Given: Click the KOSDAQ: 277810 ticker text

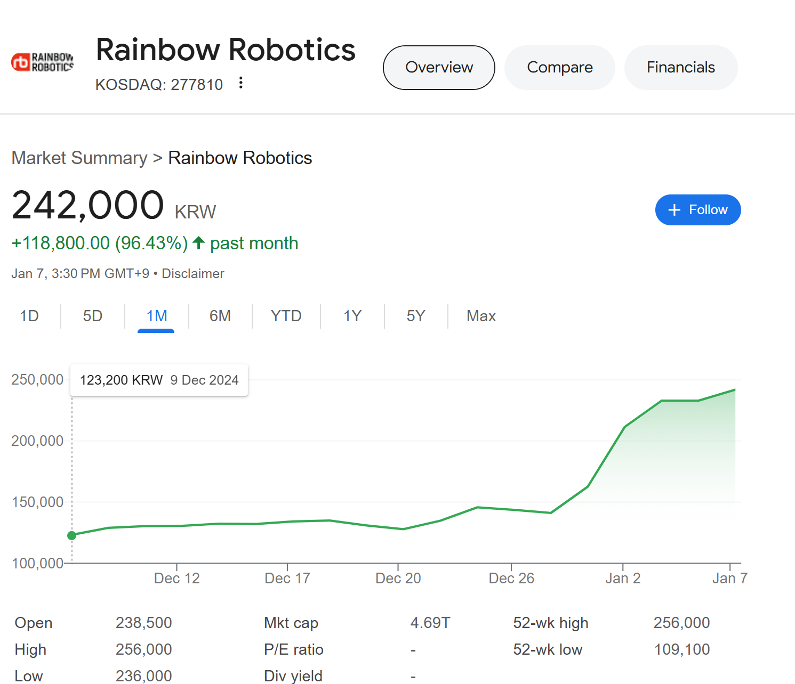Looking at the screenshot, I should click(159, 85).
